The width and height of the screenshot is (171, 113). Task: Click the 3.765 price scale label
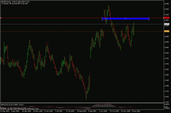click(167, 64)
